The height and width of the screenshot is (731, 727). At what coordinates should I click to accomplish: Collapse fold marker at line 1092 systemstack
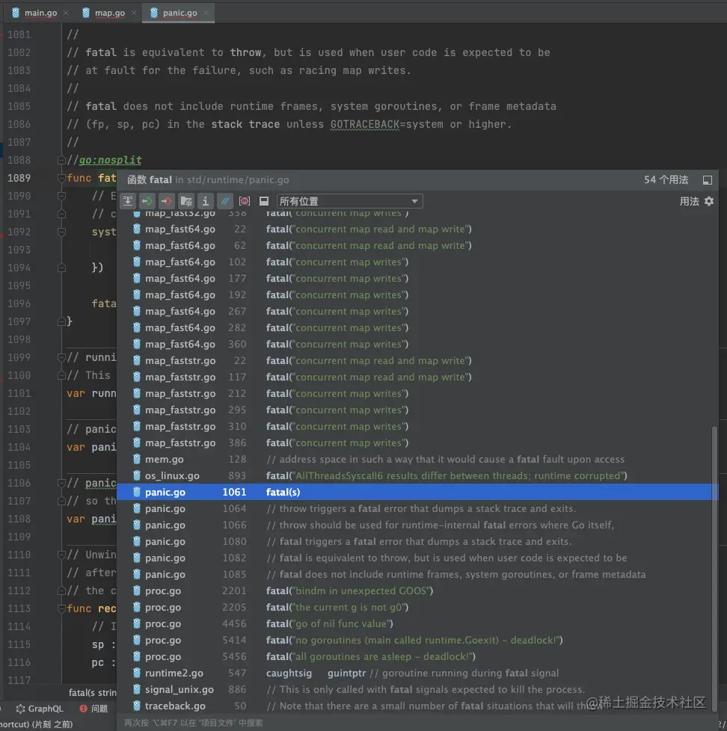tap(61, 232)
